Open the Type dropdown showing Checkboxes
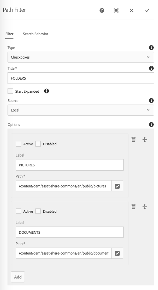Image resolution: width=158 pixels, height=290 pixels. (81, 57)
